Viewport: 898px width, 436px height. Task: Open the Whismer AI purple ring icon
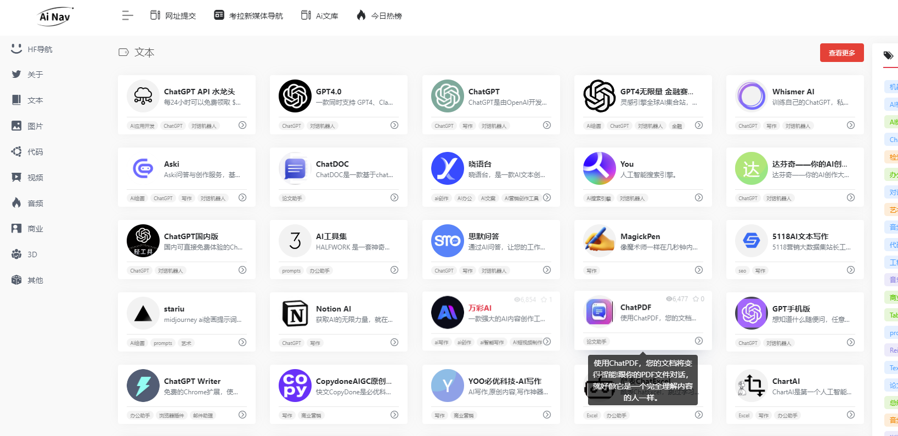point(752,96)
